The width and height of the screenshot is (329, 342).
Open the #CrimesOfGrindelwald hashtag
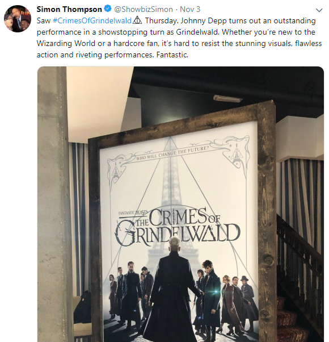pyautogui.click(x=92, y=20)
